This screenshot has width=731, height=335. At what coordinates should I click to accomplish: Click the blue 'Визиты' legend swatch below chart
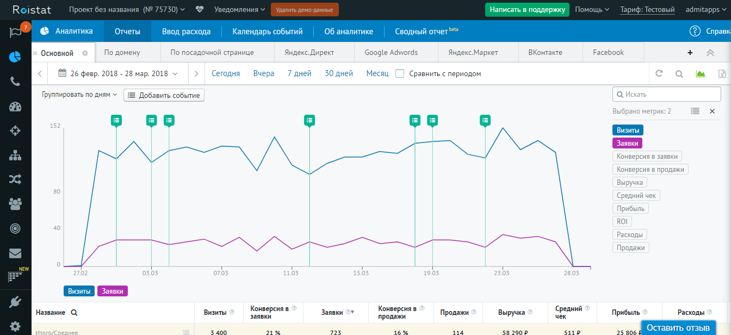point(79,291)
